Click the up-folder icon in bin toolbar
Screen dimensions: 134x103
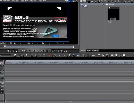[96, 2]
